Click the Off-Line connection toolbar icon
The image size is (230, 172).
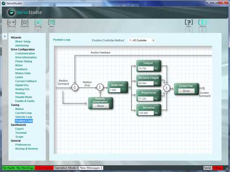(x=11, y=23)
